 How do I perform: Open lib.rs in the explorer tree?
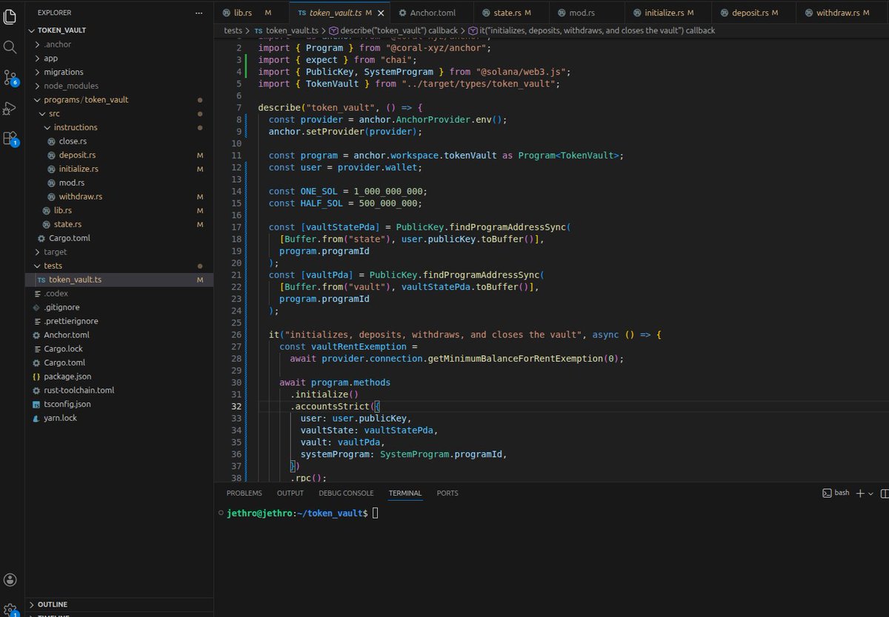[x=119, y=210]
